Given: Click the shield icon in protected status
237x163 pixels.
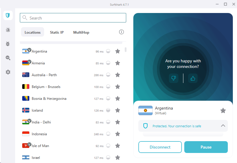Looking at the screenshot, I should (x=145, y=126).
